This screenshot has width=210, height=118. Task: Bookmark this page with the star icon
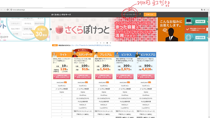coord(204,10)
